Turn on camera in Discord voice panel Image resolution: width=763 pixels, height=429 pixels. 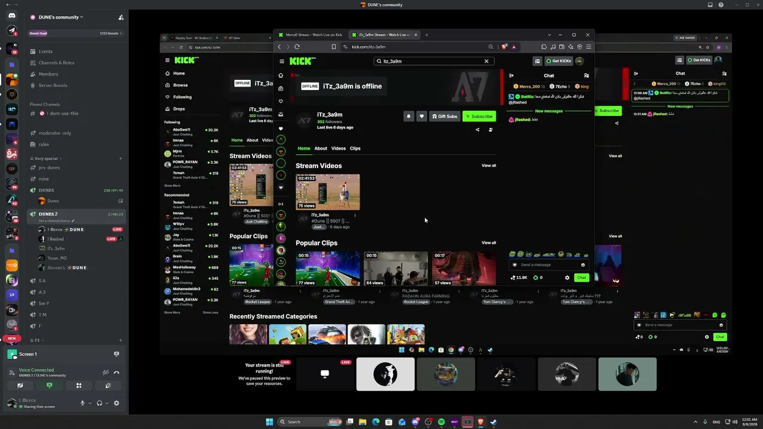click(x=20, y=386)
